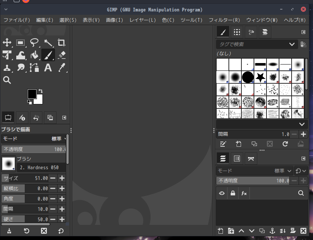Select the Text tool

pyautogui.click(x=48, y=67)
